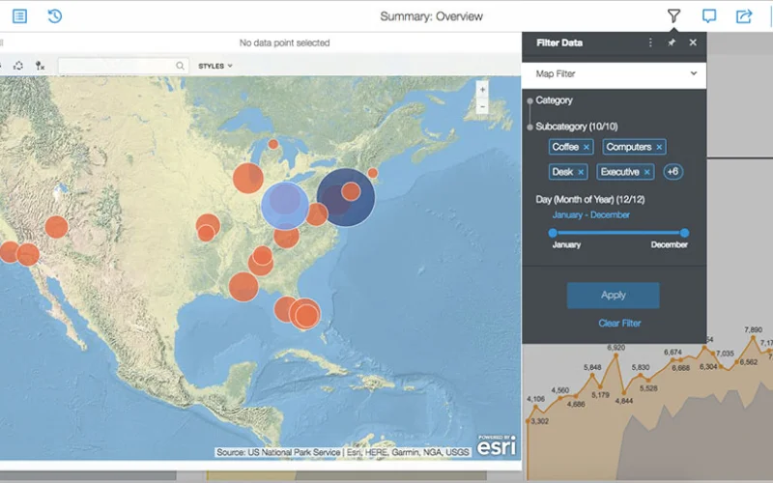Image resolution: width=773 pixels, height=483 pixels.
Task: Click the December slider handle
Action: (684, 233)
